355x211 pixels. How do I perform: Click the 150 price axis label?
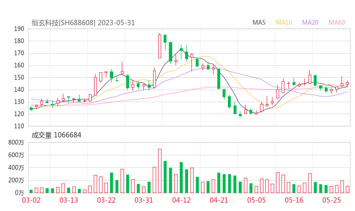19,77
